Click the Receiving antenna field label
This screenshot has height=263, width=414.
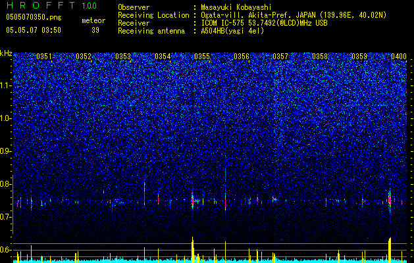click(x=151, y=31)
